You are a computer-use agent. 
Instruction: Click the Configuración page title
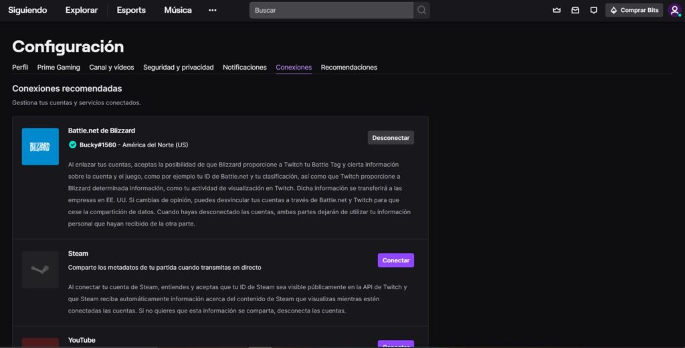68,47
